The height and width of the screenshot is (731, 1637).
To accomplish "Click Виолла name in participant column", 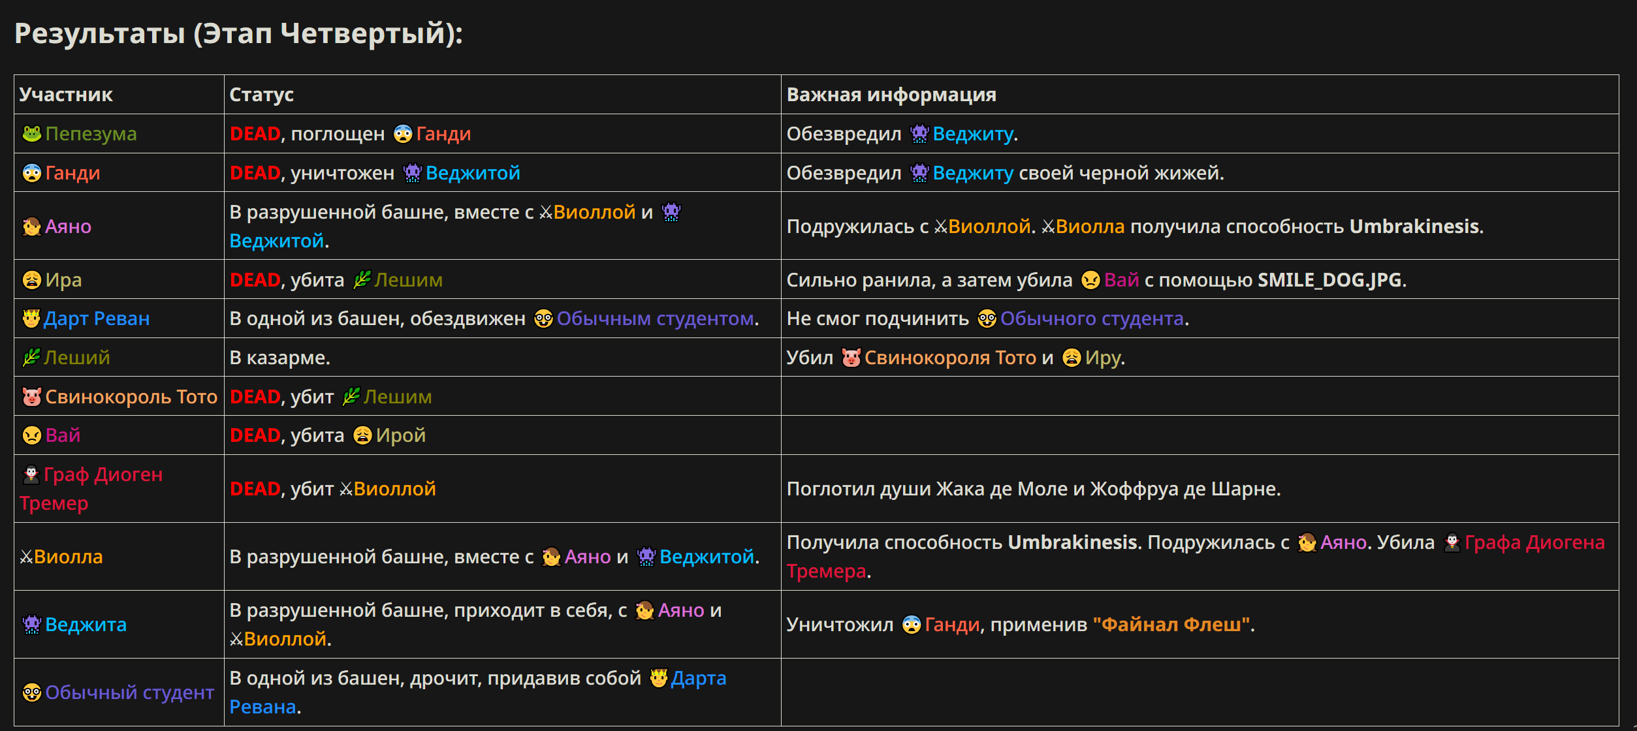I will [x=69, y=557].
